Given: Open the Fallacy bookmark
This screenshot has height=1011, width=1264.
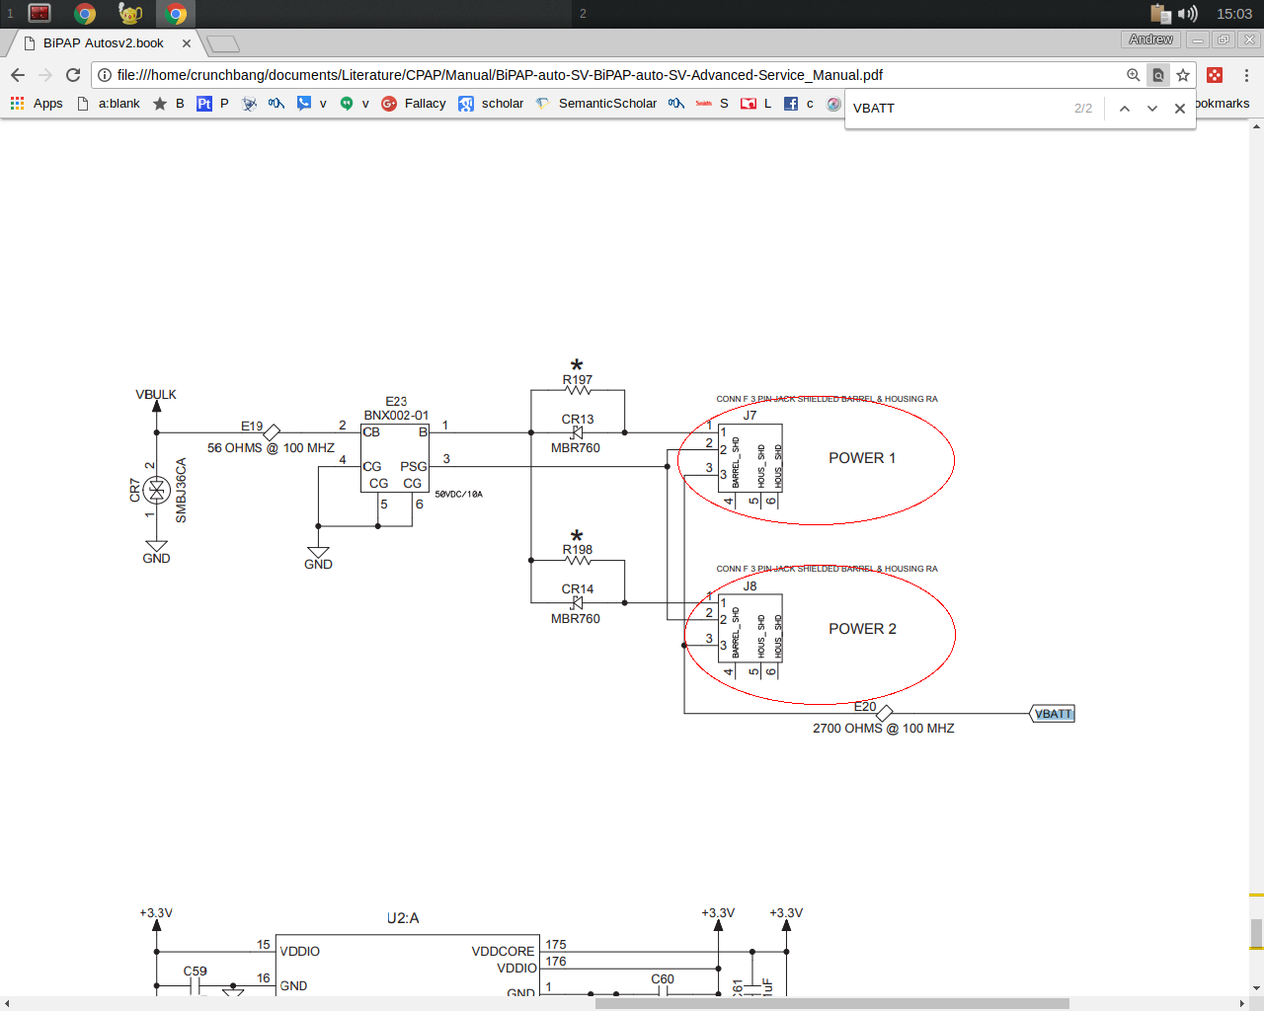Looking at the screenshot, I should click(414, 104).
